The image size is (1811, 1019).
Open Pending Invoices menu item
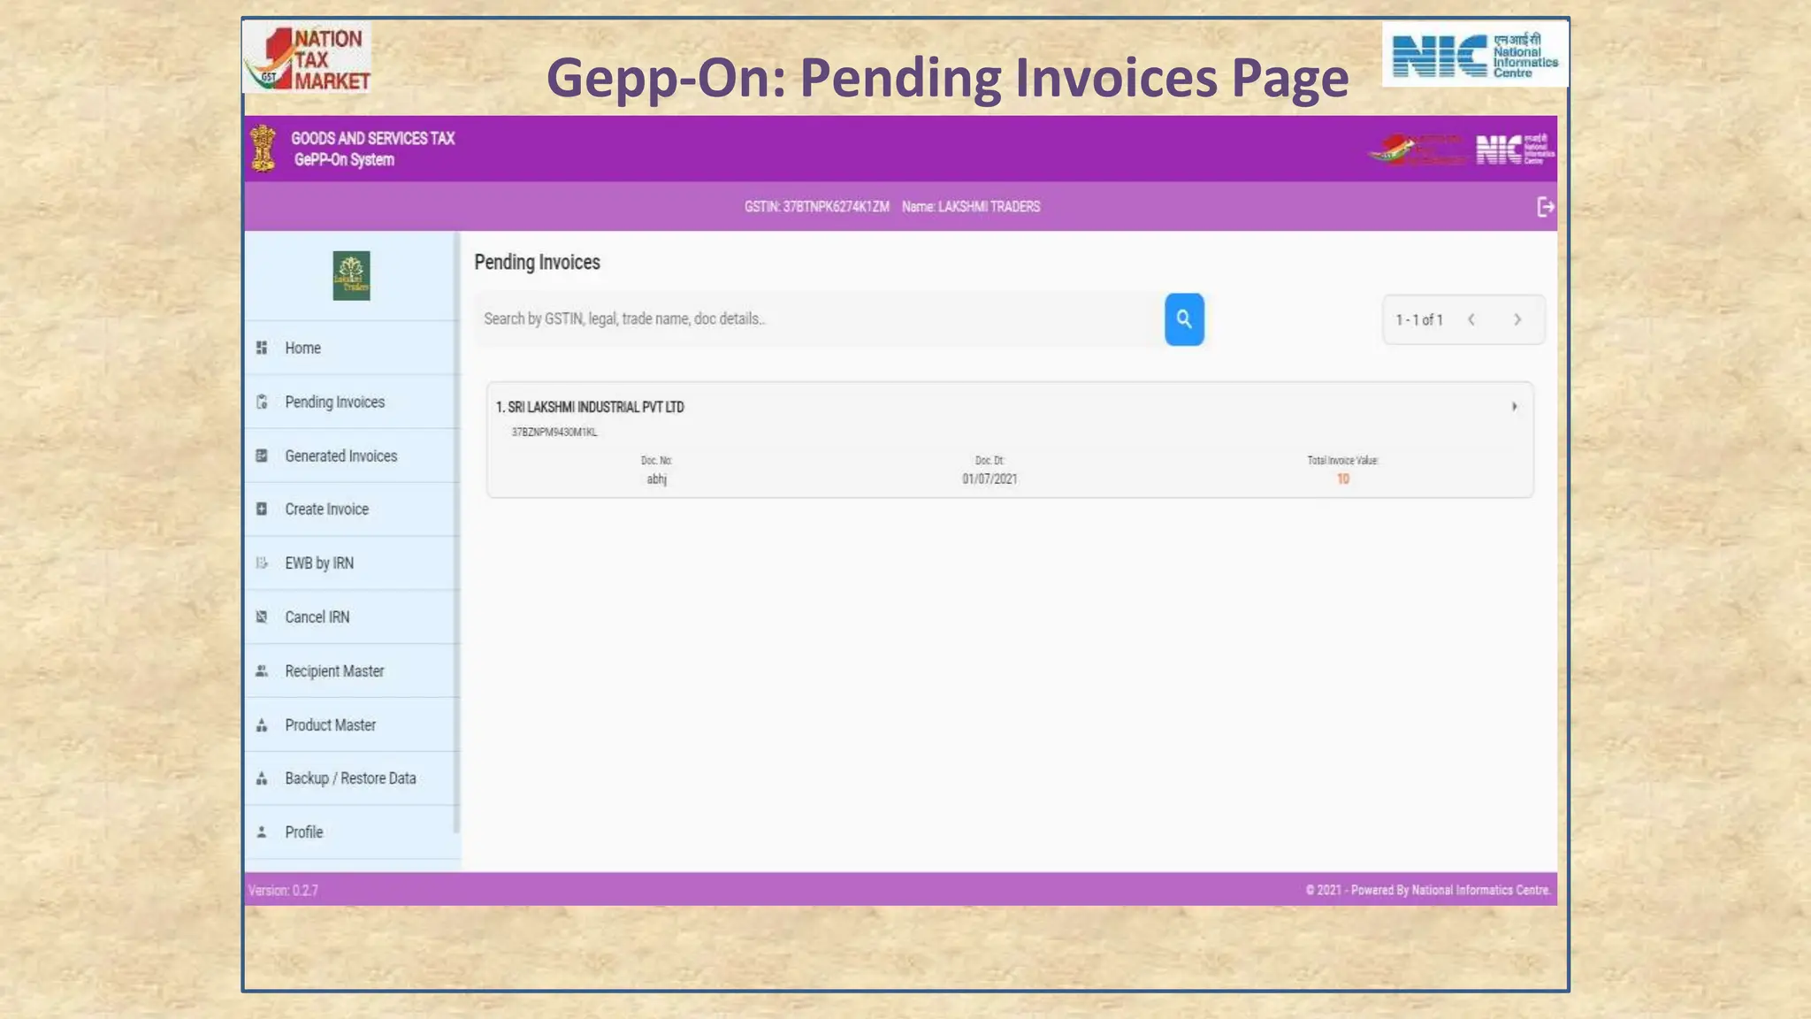(352, 402)
